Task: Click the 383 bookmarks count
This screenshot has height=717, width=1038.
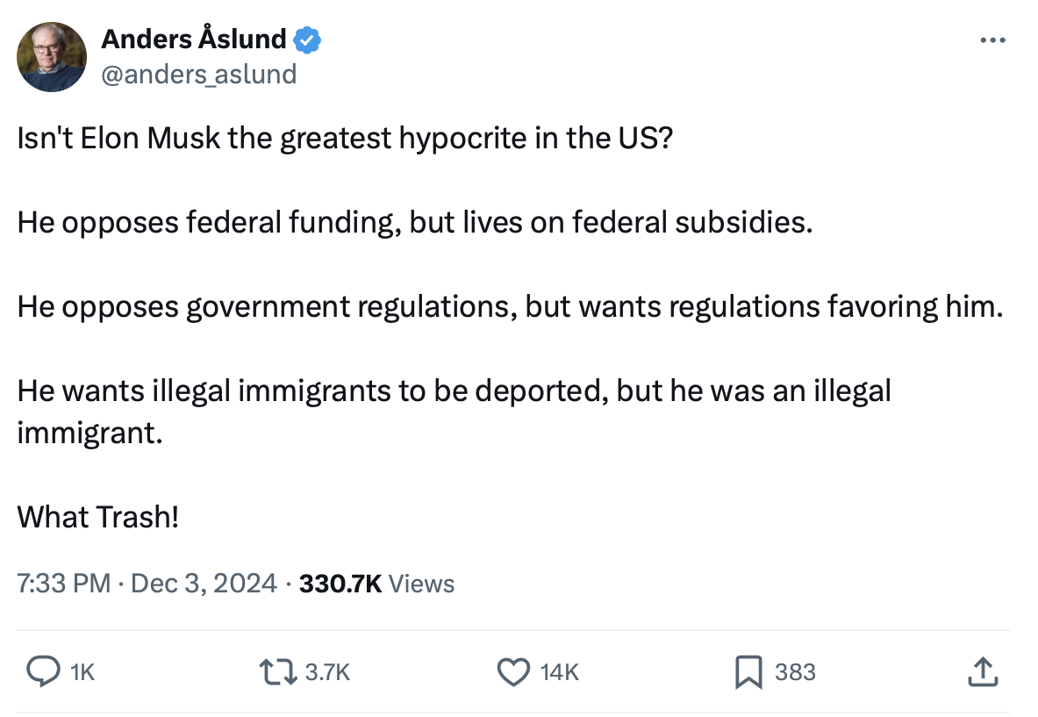Action: tap(795, 672)
